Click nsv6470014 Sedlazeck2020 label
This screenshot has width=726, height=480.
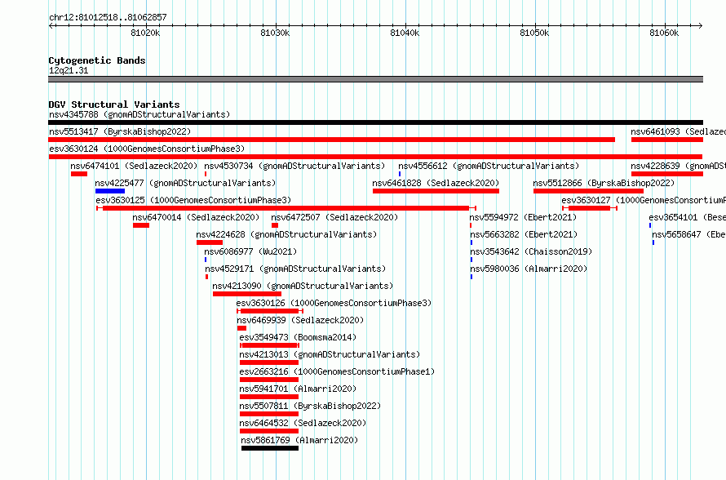(196, 217)
